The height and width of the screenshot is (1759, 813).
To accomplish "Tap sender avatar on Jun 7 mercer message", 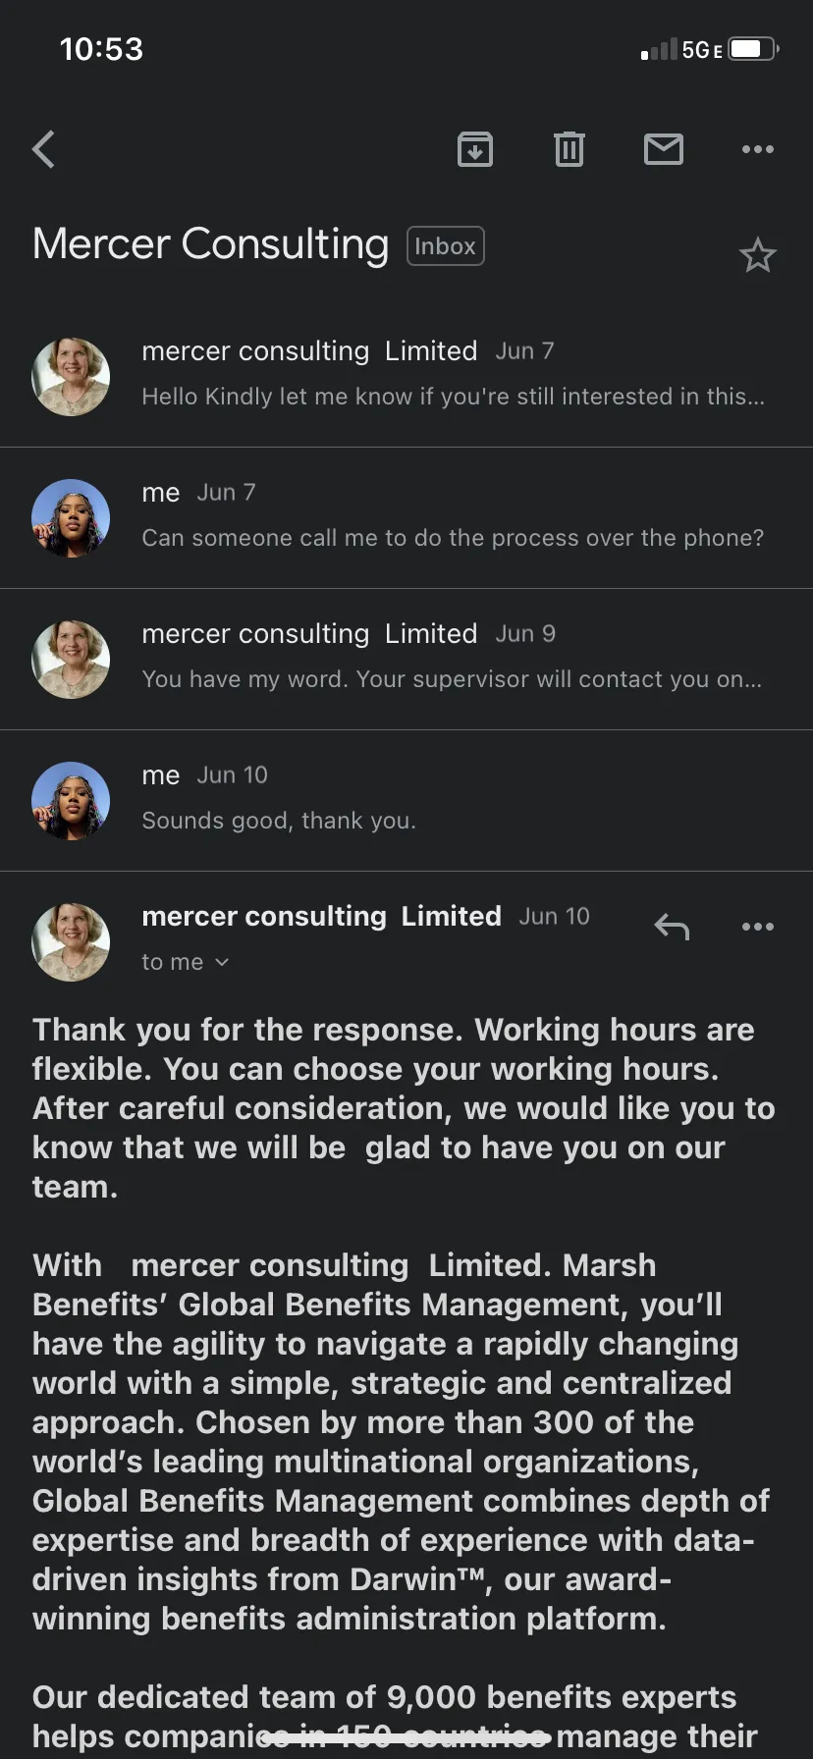I will pos(71,377).
